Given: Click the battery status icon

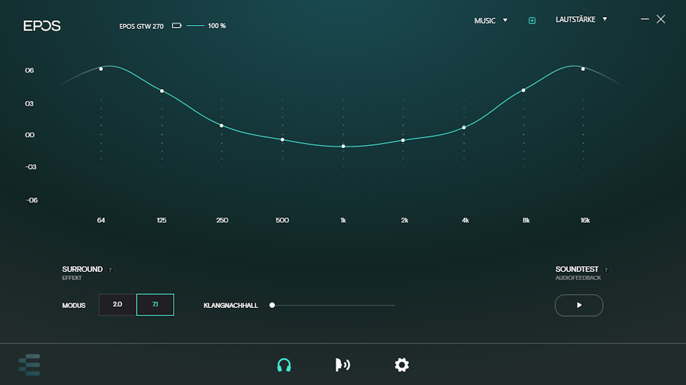Looking at the screenshot, I should [177, 26].
